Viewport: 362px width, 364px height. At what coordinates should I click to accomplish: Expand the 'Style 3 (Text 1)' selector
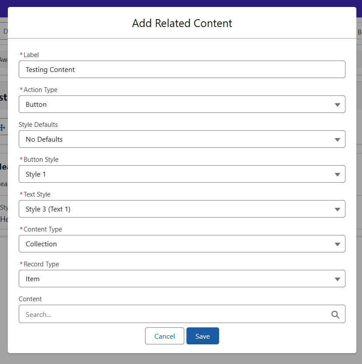(x=174, y=209)
